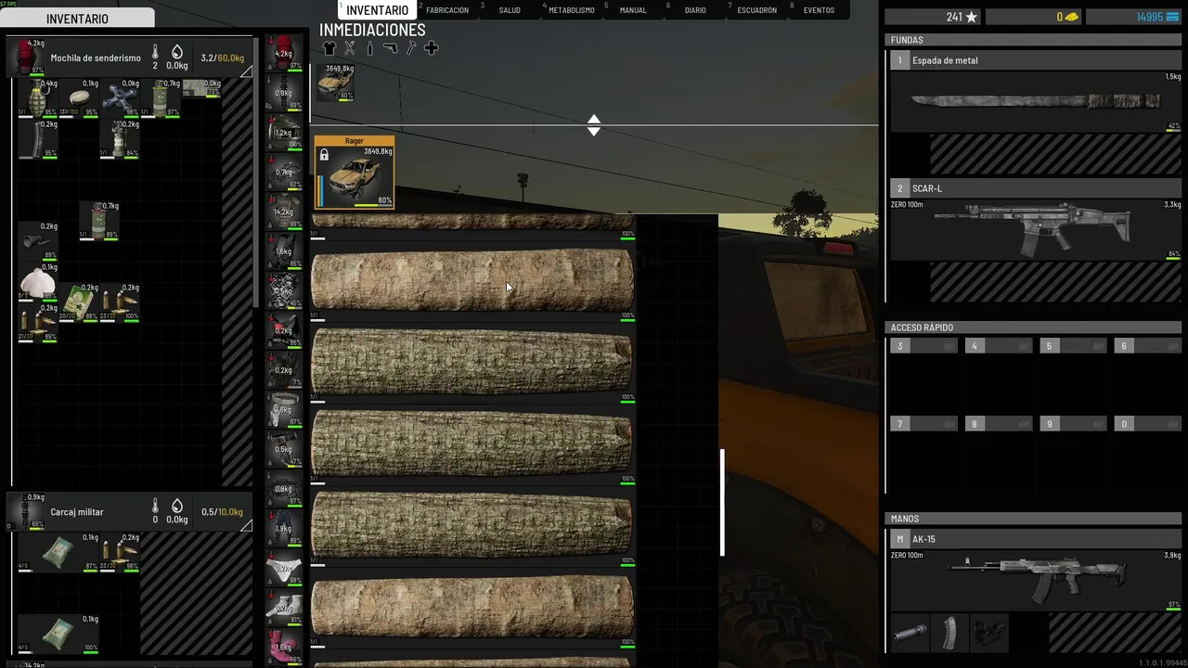This screenshot has width=1188, height=668.
Task: Filter surroundings by bottle drink icon
Action: tap(369, 48)
